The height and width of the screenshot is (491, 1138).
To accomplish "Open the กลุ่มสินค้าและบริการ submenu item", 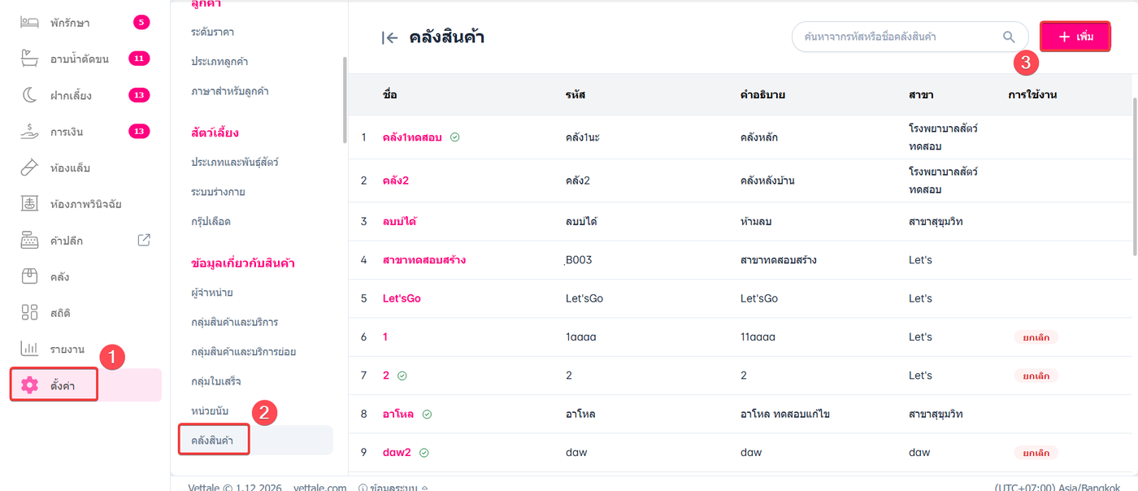I will click(x=234, y=322).
